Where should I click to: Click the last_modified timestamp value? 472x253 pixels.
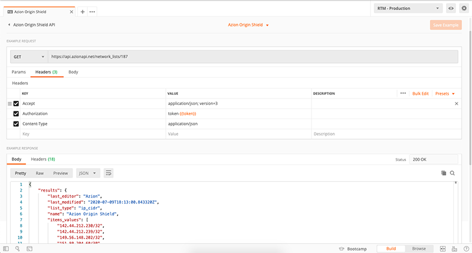(x=123, y=202)
